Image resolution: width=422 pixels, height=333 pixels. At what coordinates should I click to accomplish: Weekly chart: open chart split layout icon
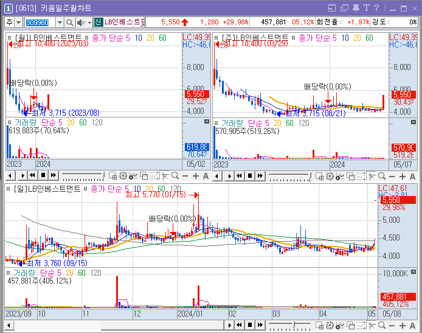point(319,177)
